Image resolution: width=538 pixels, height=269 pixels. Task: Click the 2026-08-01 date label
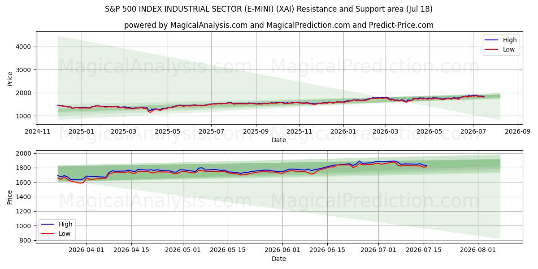478,251
